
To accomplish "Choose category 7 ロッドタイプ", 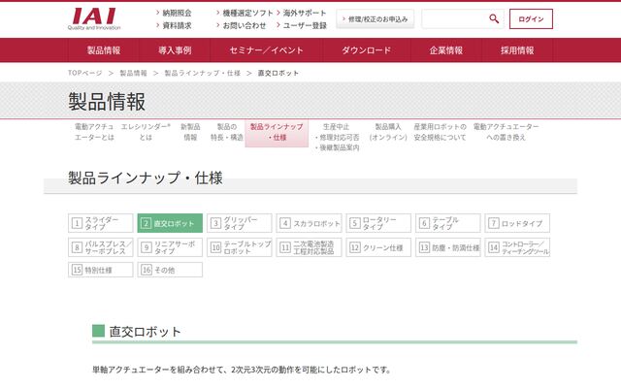I will [x=517, y=223].
